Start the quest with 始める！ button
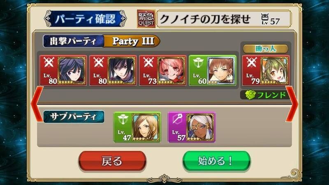329x185 pixels. [x=216, y=161]
